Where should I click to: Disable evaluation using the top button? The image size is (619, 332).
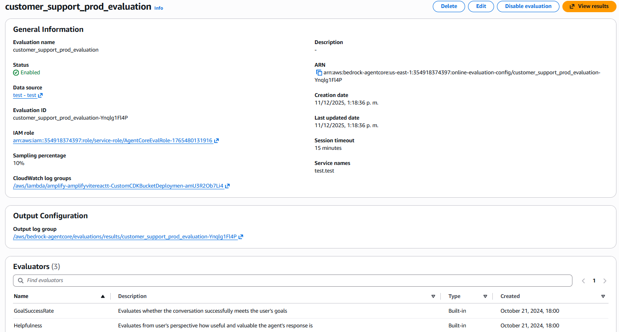point(528,6)
